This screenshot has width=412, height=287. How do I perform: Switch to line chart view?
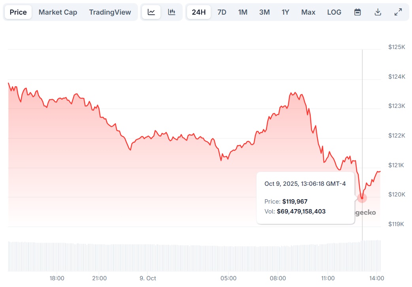click(151, 12)
